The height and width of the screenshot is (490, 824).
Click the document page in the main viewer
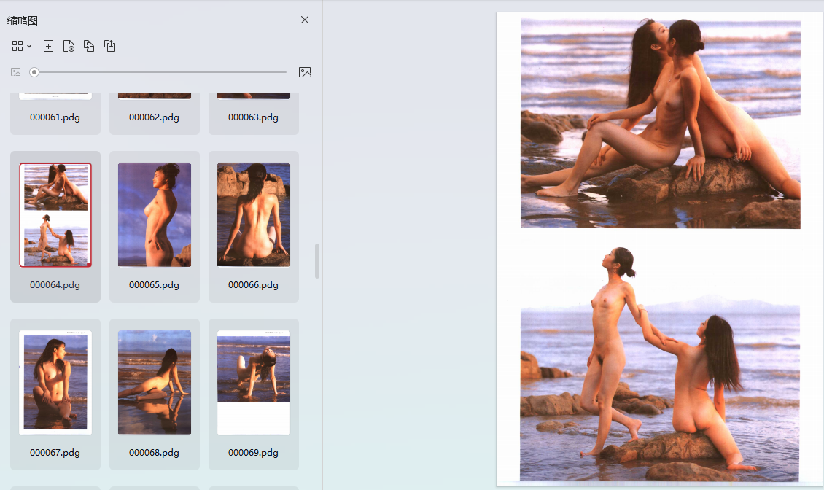click(659, 248)
